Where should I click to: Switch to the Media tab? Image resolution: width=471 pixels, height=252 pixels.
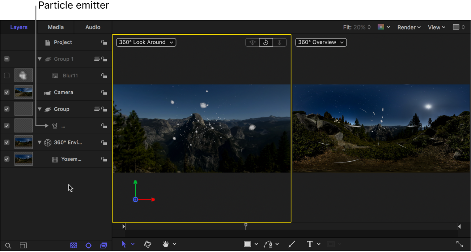coord(56,27)
